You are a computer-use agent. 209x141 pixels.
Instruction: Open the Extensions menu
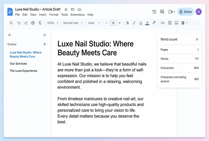point(78,15)
